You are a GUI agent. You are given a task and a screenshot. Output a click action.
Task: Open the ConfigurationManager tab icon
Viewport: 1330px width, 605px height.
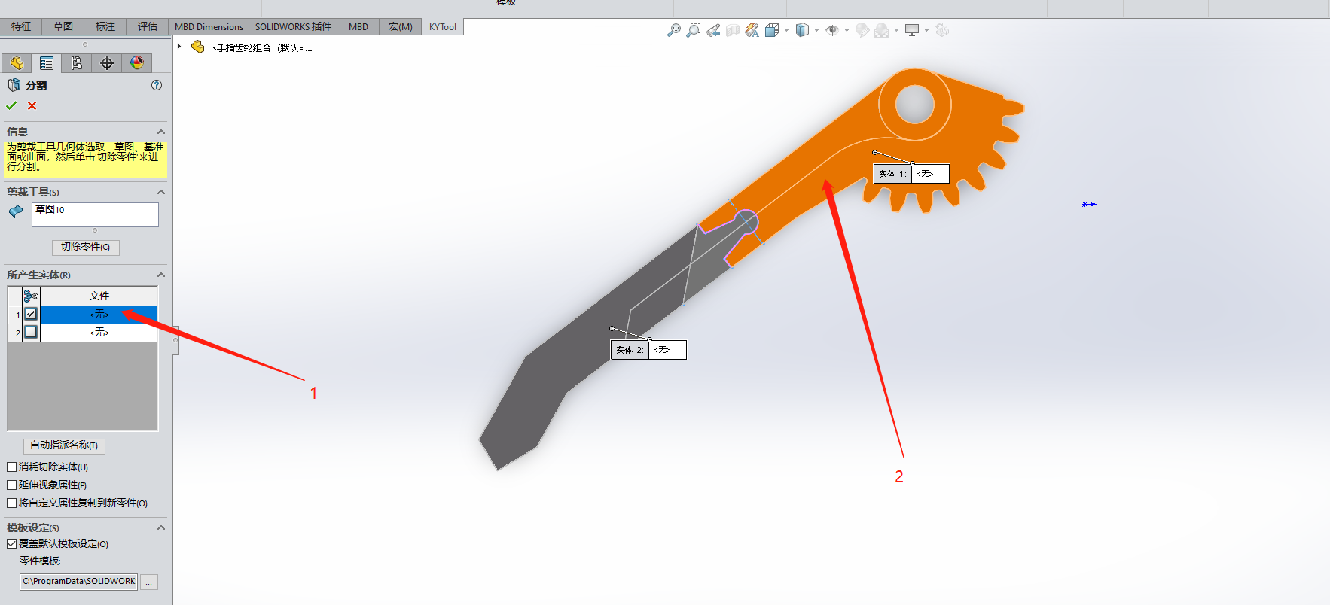pos(77,63)
